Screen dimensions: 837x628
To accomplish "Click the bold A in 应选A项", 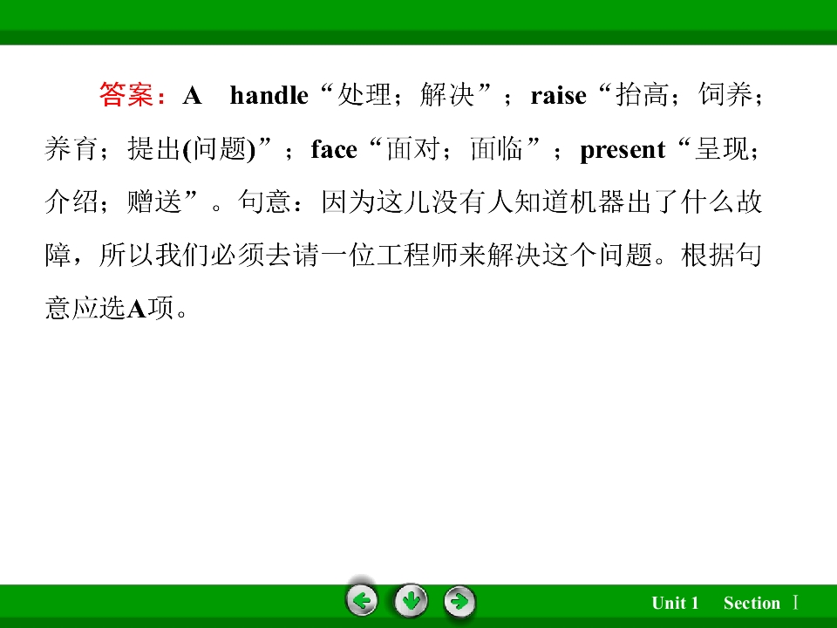I will (x=137, y=309).
